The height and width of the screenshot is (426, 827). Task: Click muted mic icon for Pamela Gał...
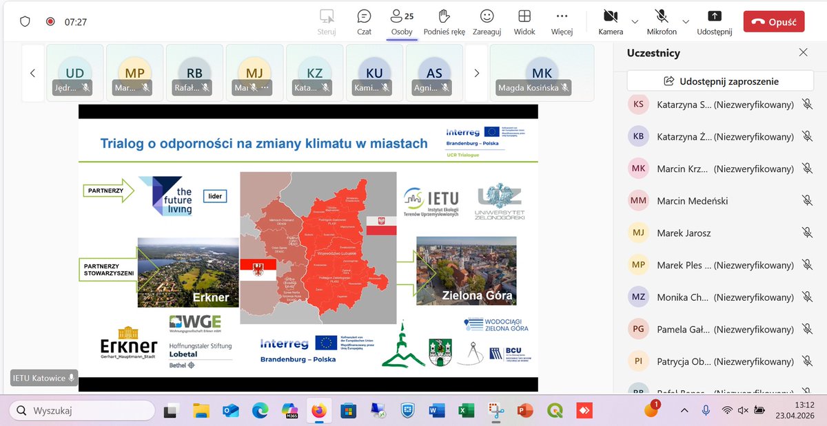tap(807, 329)
